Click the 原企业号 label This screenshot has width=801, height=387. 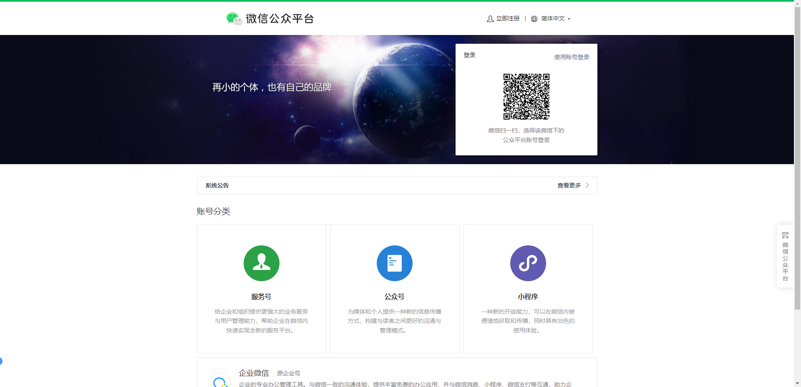pyautogui.click(x=288, y=373)
